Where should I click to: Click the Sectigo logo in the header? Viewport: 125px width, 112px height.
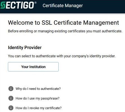click(18, 5)
